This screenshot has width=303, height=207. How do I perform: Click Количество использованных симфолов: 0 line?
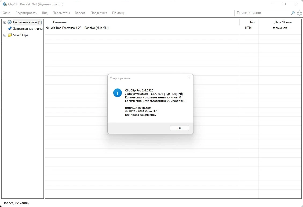155,101
